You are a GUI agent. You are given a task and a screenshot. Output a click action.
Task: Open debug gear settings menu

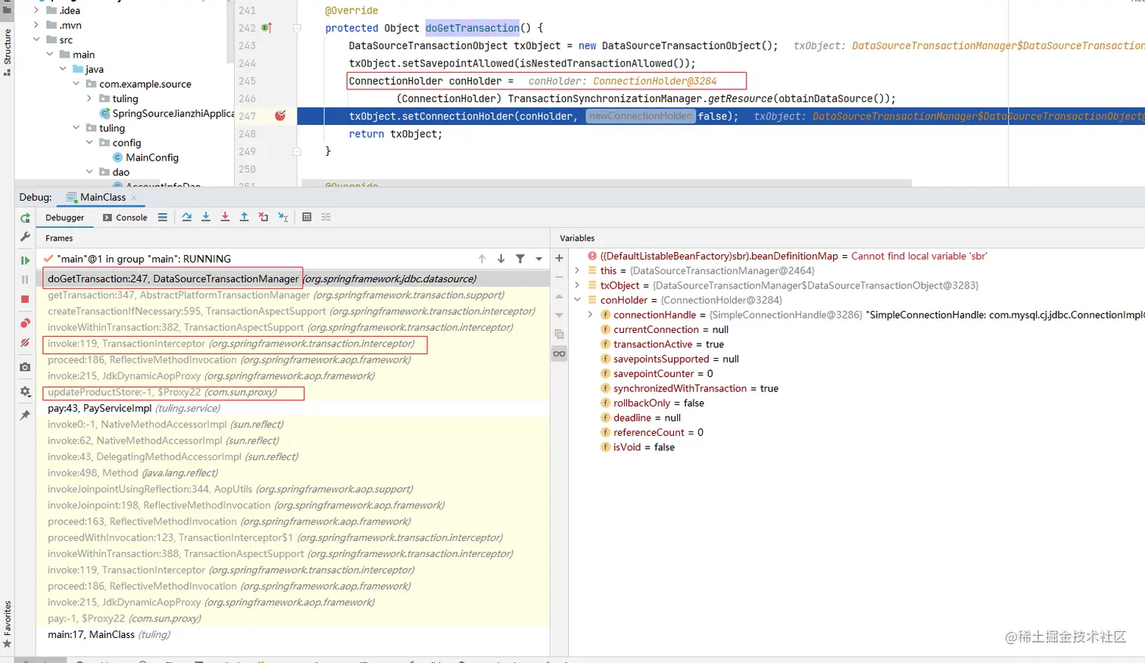(25, 391)
